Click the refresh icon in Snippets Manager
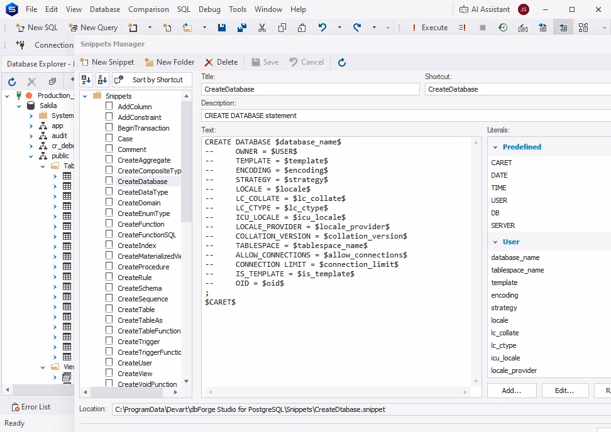 point(342,62)
